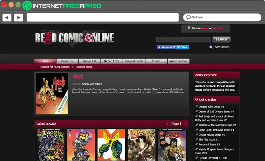Click the Announcement header
The image size is (265, 161).
[x=216, y=75]
